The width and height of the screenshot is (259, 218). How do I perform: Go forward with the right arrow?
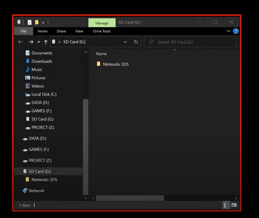click(31, 42)
